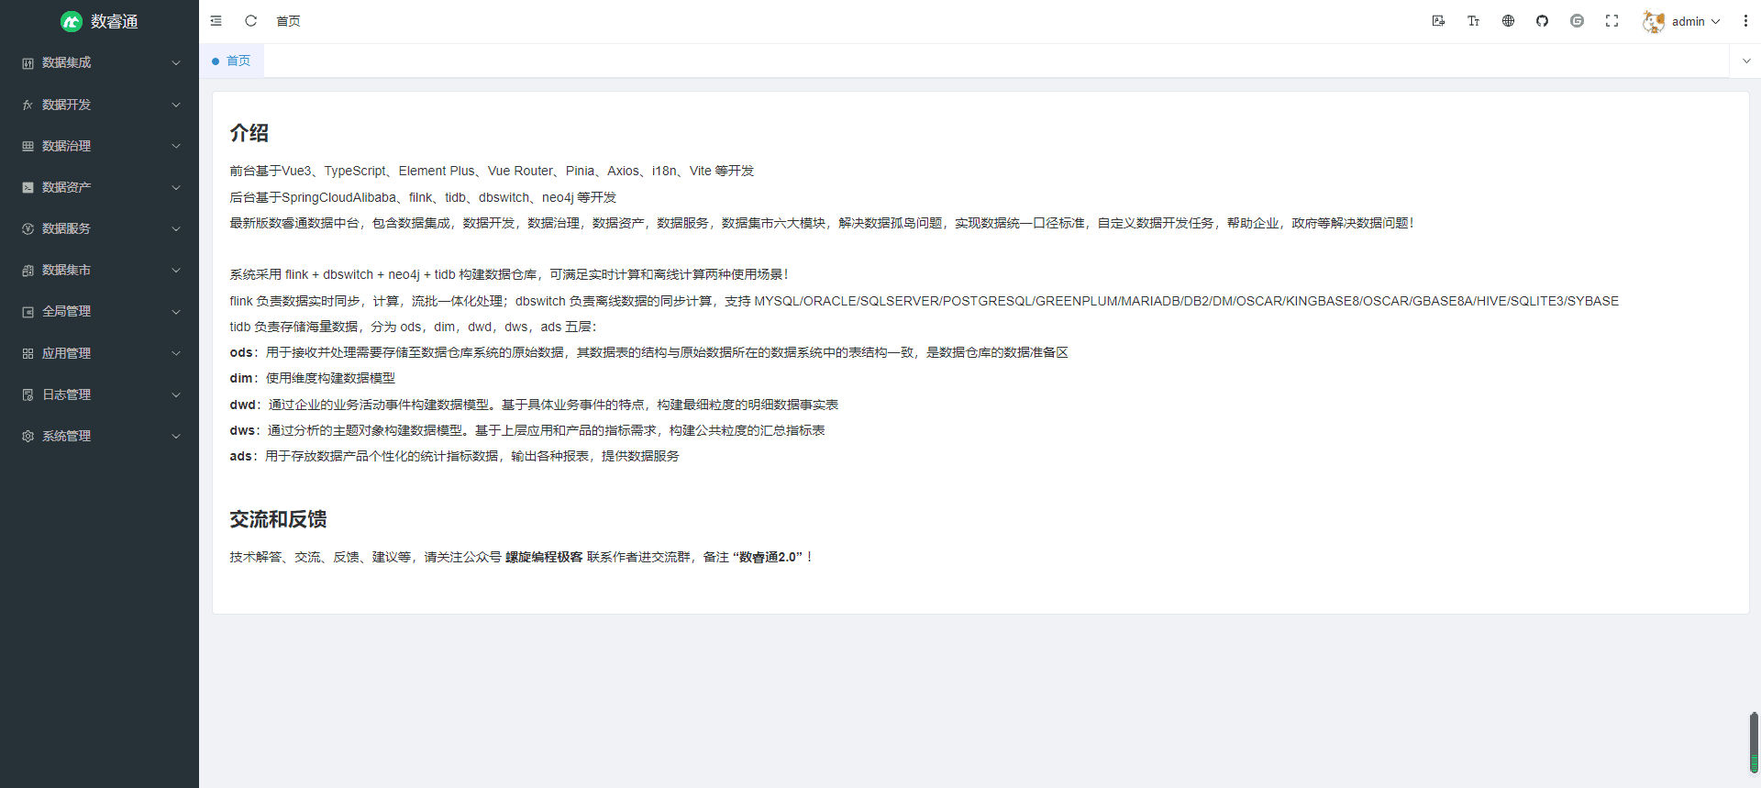Open the 数据开发 menu label

click(x=66, y=105)
